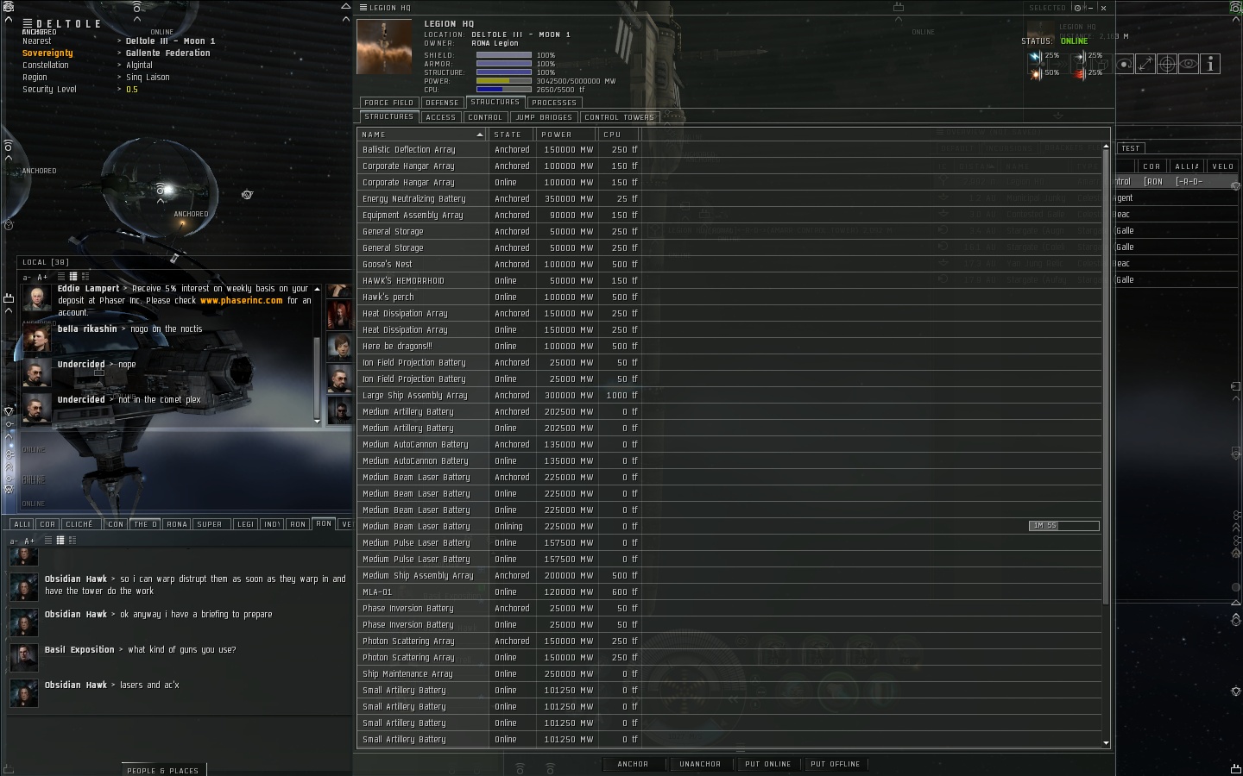1243x776 pixels.
Task: Open Show Info for the selected item
Action: point(1210,64)
